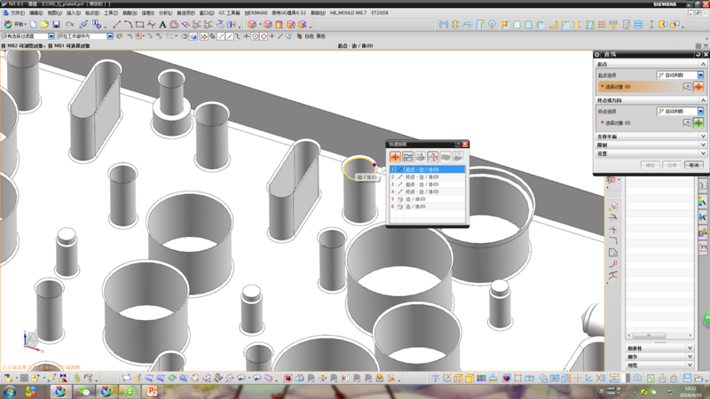Select the Line curve tool
710x399 pixels.
pyautogui.click(x=117, y=25)
